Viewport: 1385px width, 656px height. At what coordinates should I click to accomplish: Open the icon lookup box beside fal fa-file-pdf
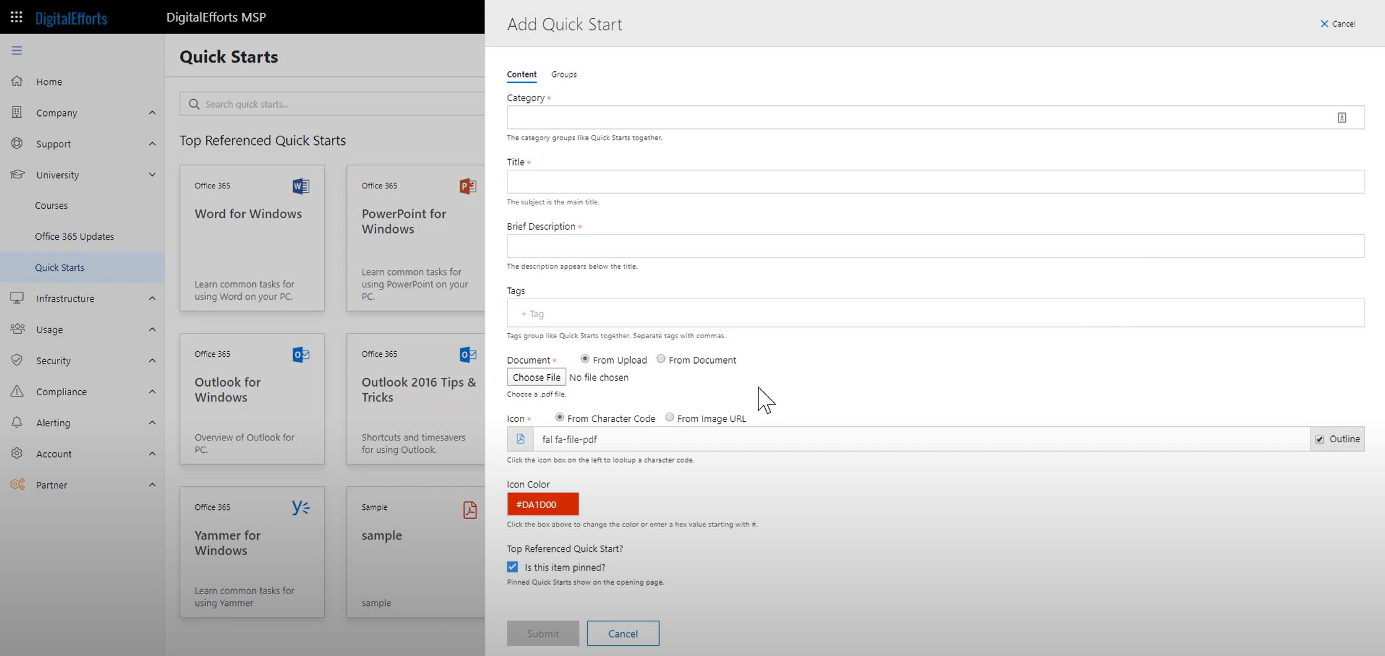tap(521, 439)
